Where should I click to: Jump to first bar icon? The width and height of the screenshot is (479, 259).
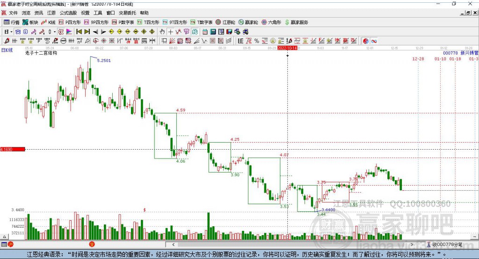pyautogui.click(x=79, y=32)
